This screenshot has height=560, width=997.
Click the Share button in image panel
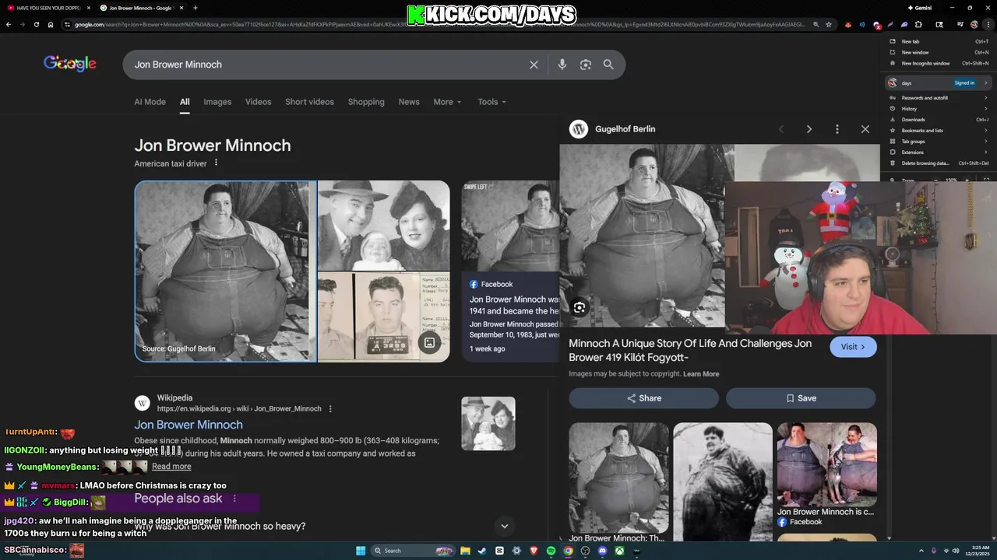[x=643, y=398]
